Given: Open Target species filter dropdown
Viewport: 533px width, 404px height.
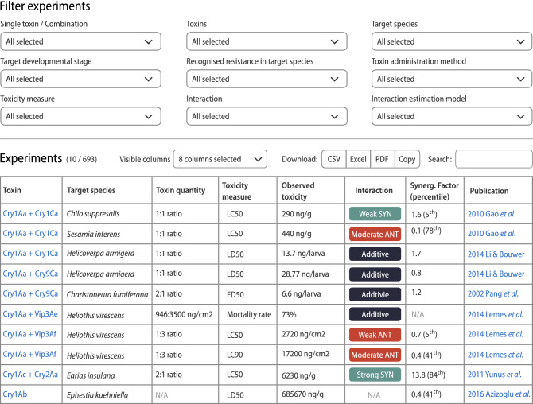Looking at the screenshot, I should click(x=452, y=41).
